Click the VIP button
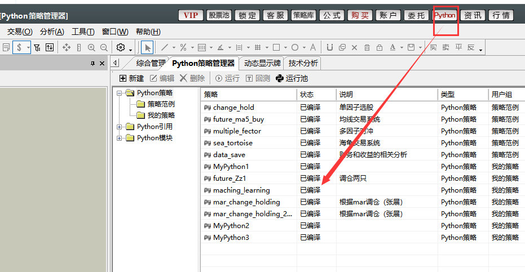The width and height of the screenshot is (525, 272). pos(191,15)
